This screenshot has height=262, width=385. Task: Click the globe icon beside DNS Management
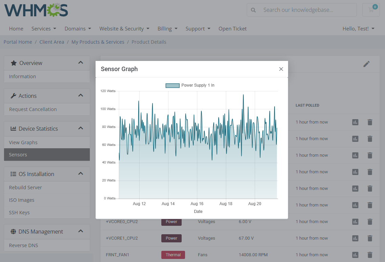point(14,232)
